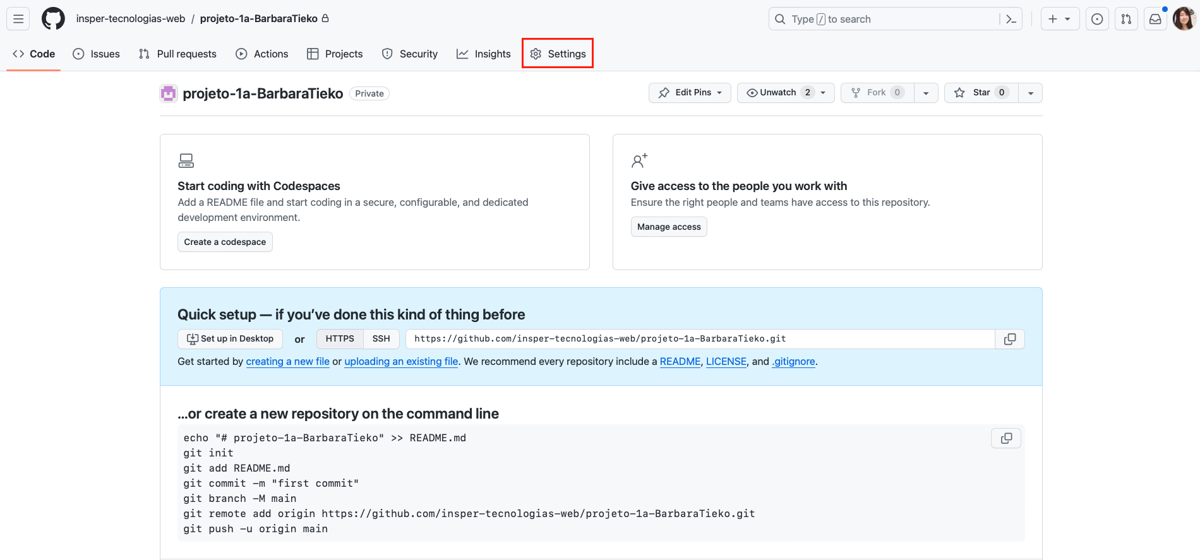1200x560 pixels.
Task: Open the notifications inbox
Action: (x=1155, y=19)
